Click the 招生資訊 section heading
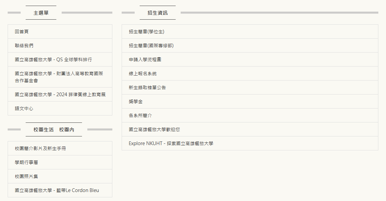 (157, 13)
